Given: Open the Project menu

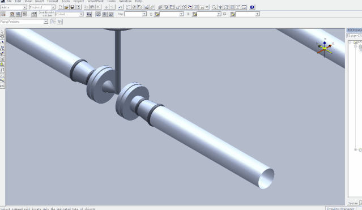Looking at the screenshot, I should 79,1.
